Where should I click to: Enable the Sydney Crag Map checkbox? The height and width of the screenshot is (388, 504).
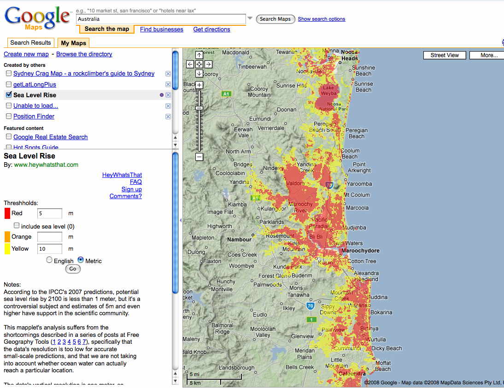9,74
